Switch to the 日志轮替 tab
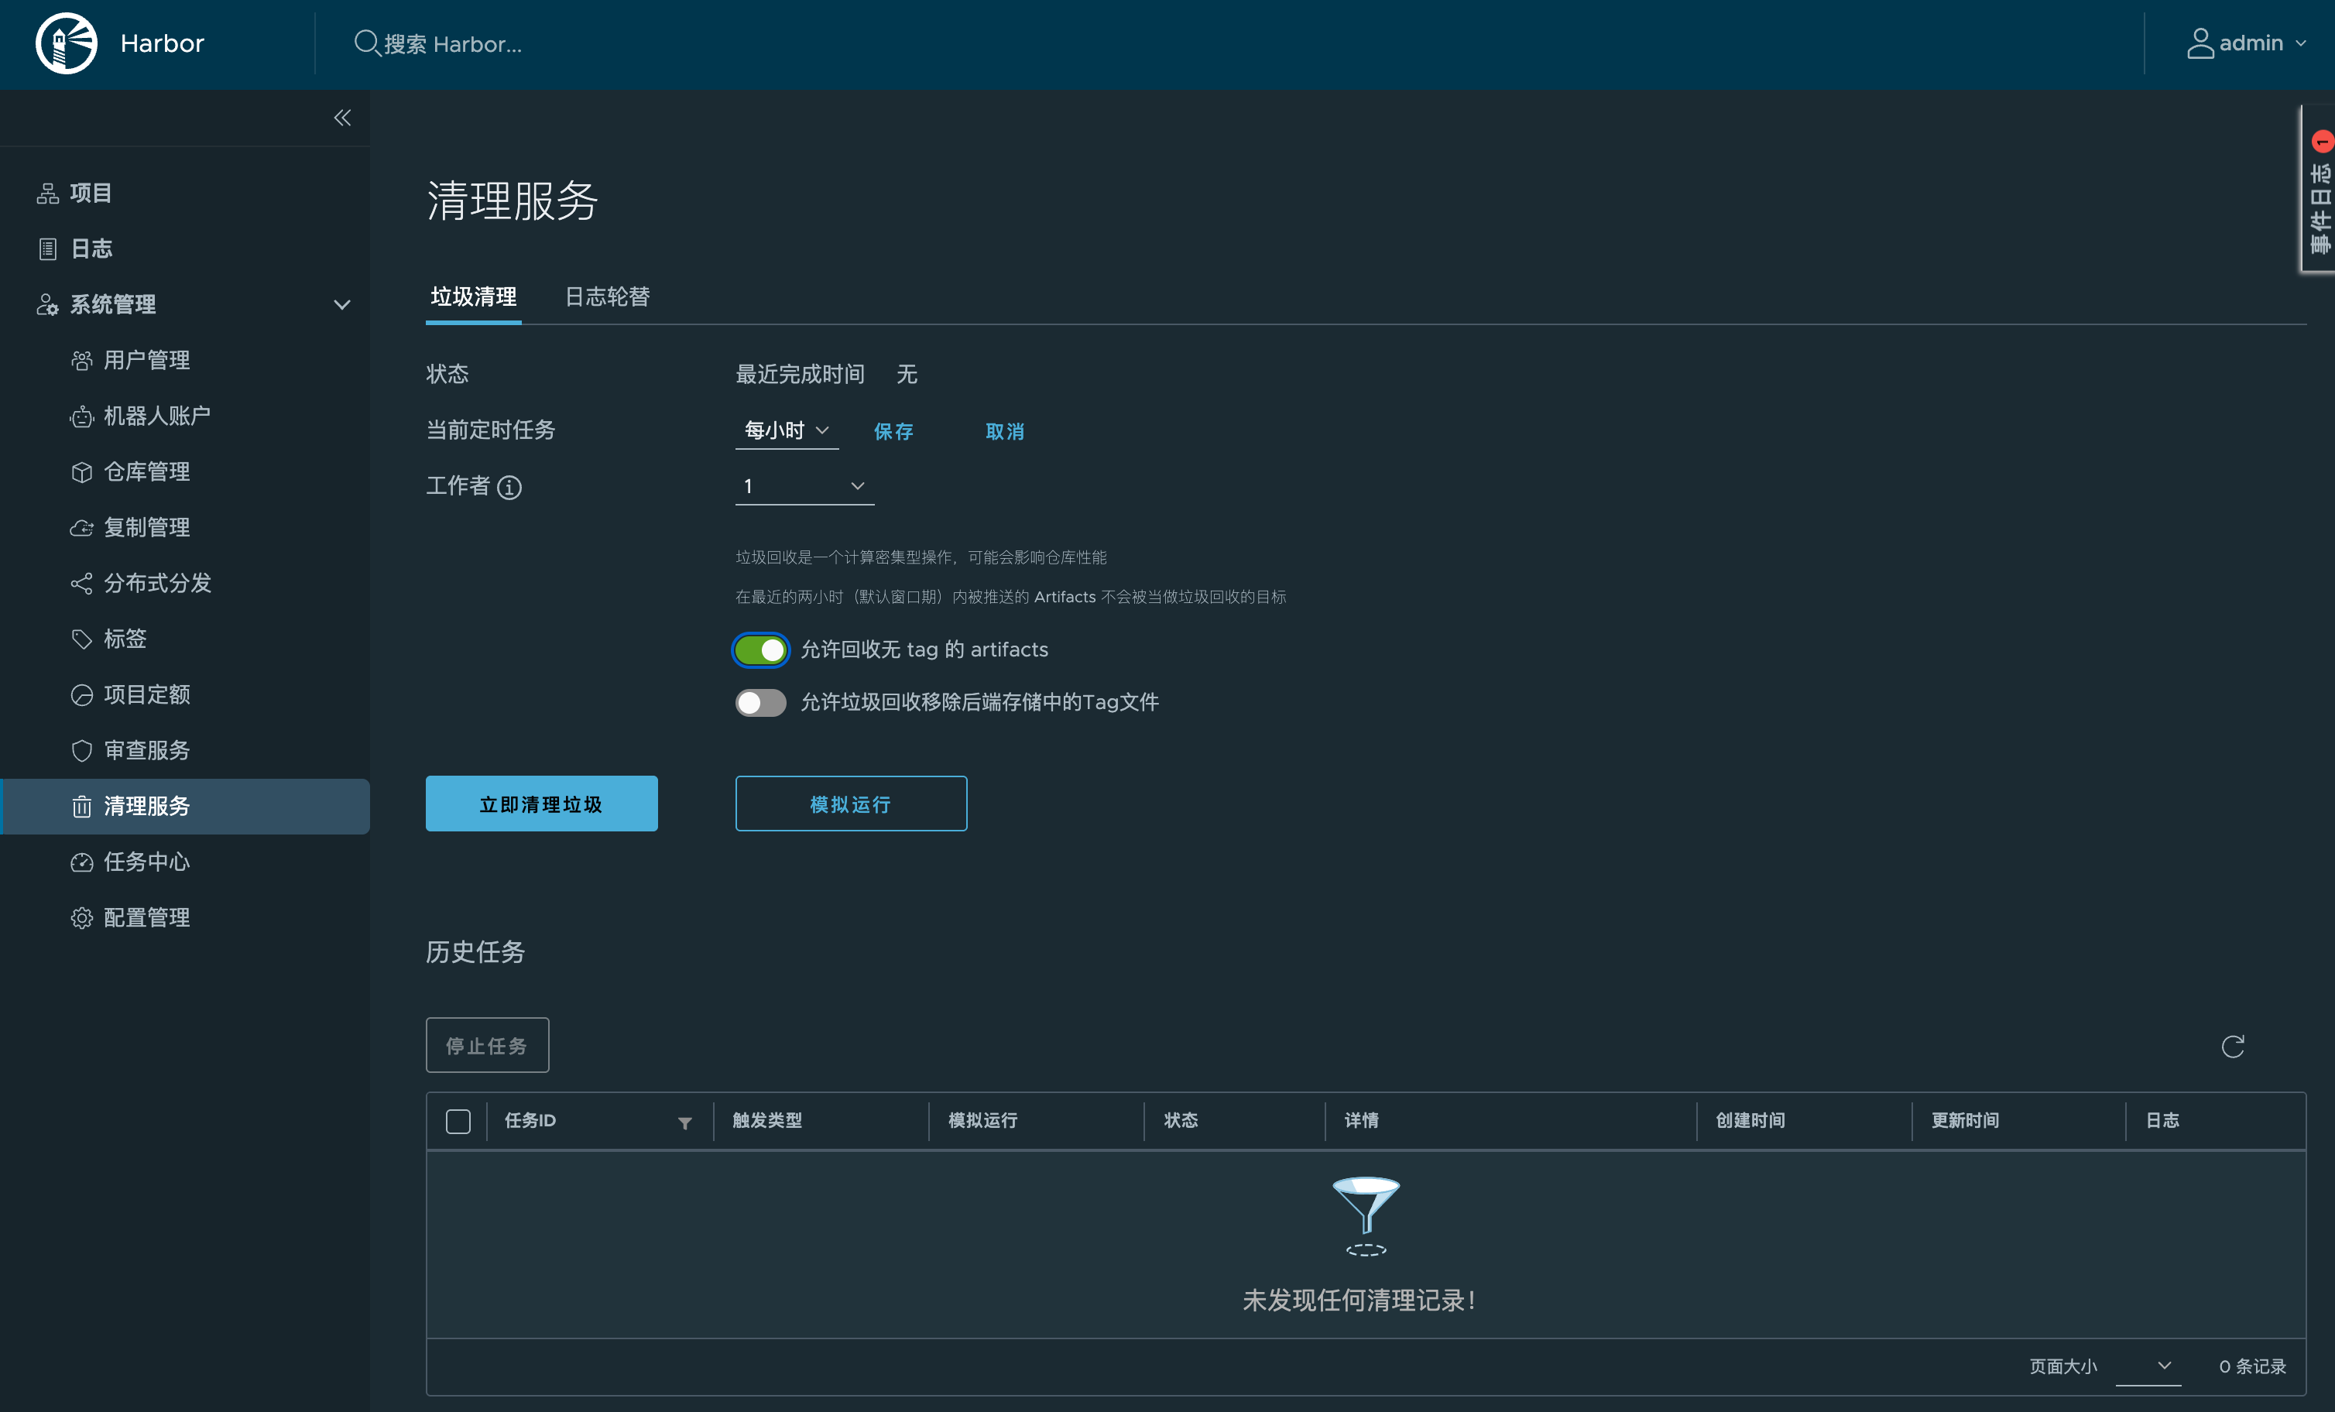 tap(608, 297)
